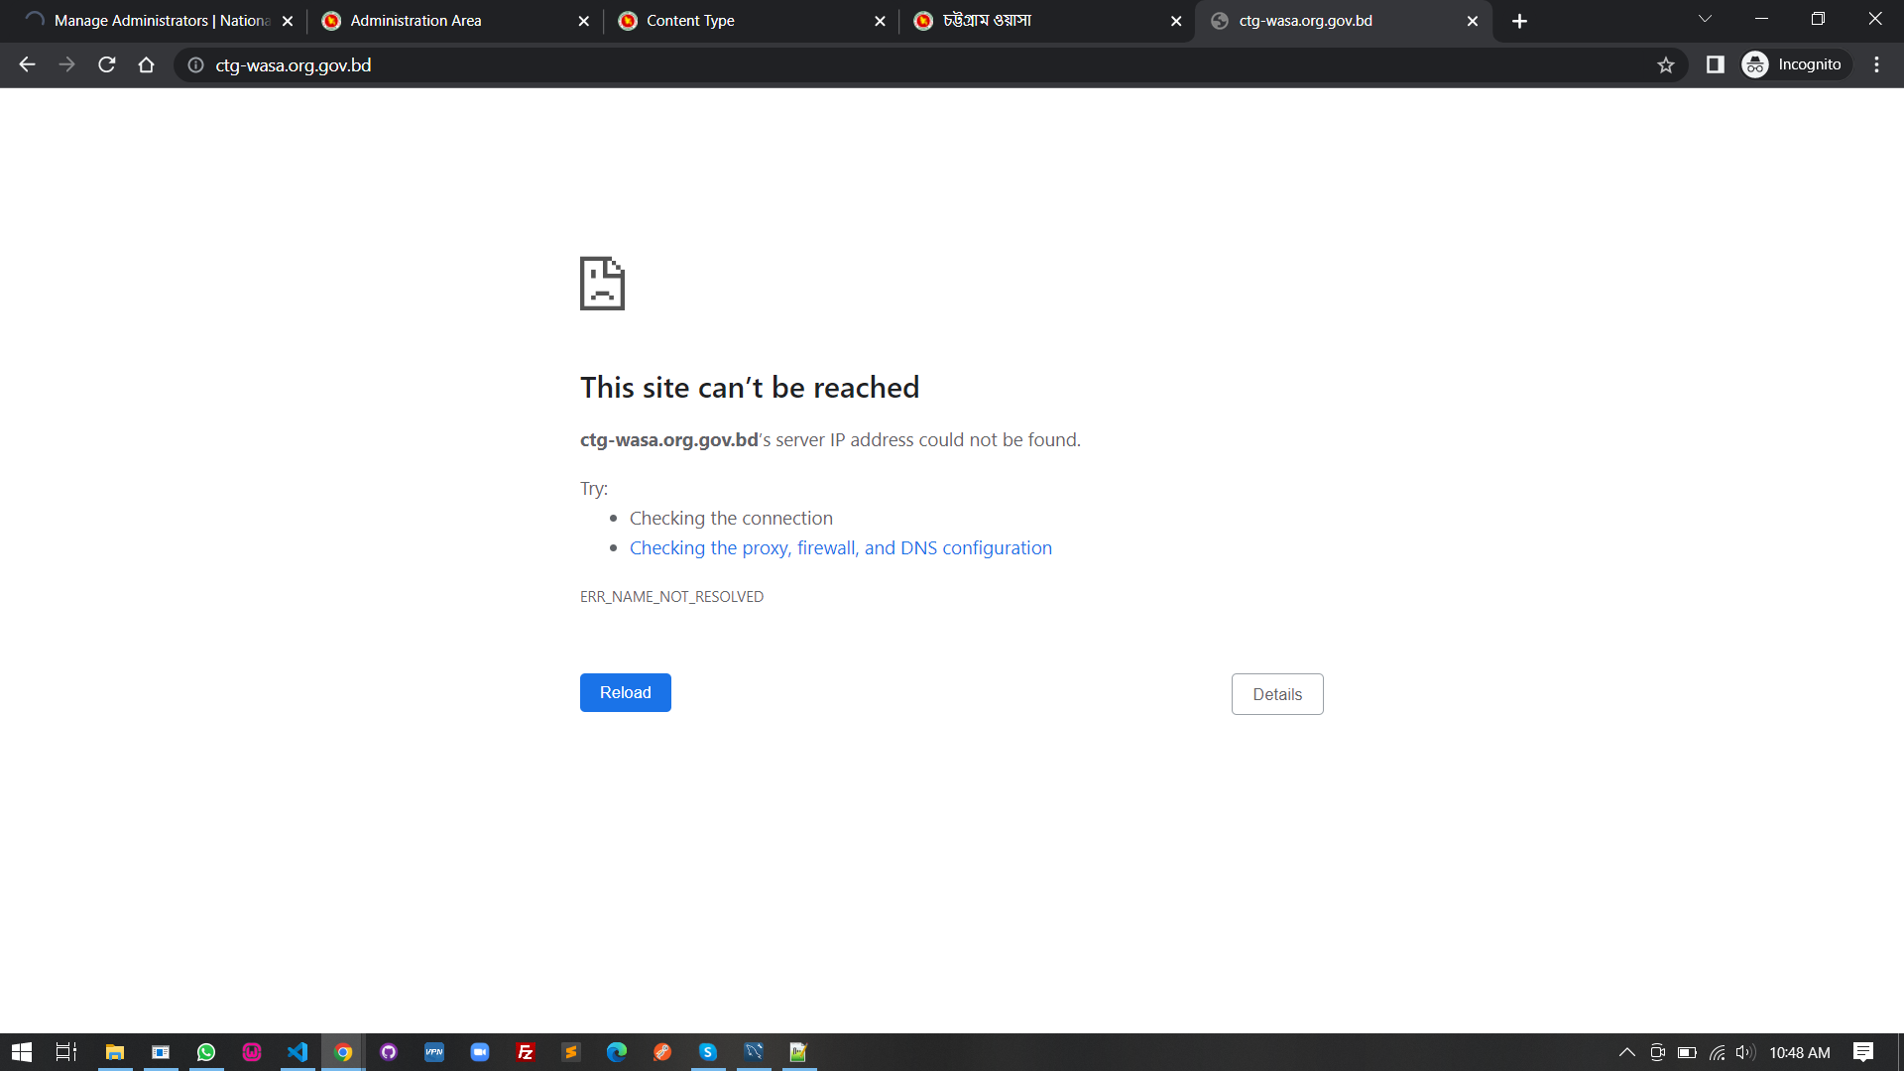Viewport: 1904px width, 1071px height.
Task: Close the Content Type tab
Action: pyautogui.click(x=880, y=21)
